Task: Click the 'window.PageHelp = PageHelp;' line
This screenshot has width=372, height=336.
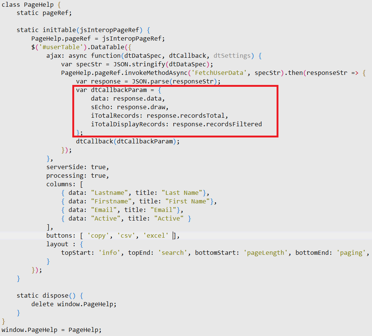Action: point(51,330)
